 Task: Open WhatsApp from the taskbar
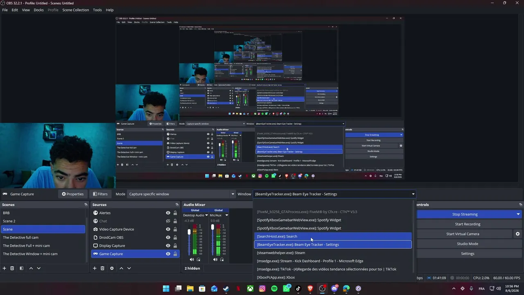pos(286,288)
